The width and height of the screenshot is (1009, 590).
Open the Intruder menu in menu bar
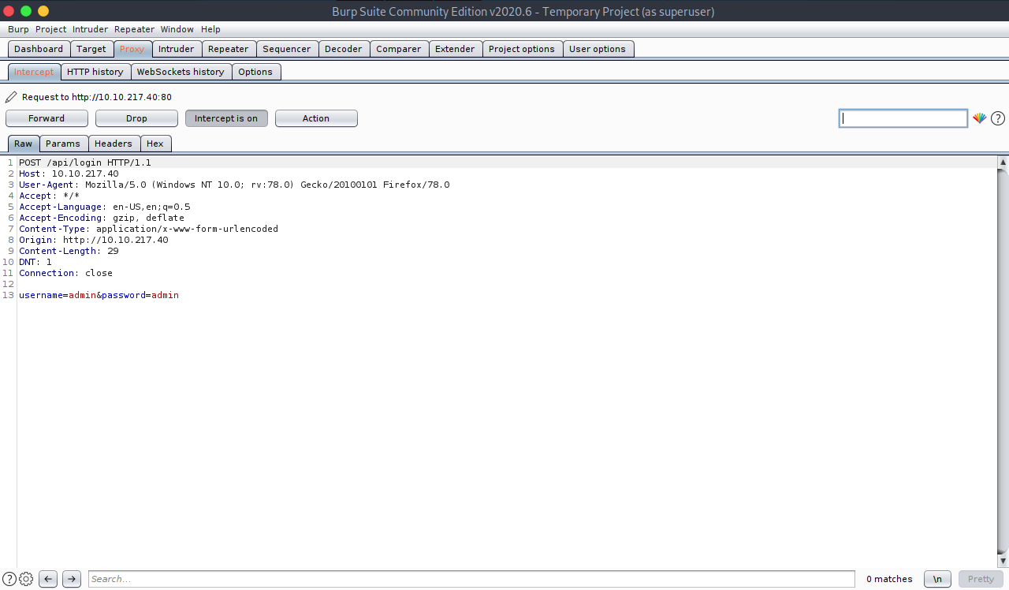(90, 29)
